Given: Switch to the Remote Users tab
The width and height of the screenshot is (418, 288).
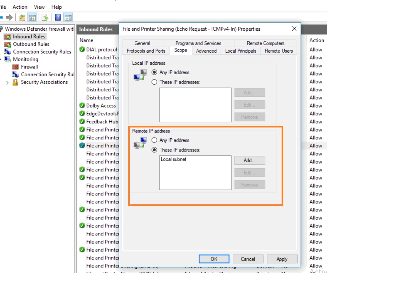Looking at the screenshot, I should click(x=279, y=51).
